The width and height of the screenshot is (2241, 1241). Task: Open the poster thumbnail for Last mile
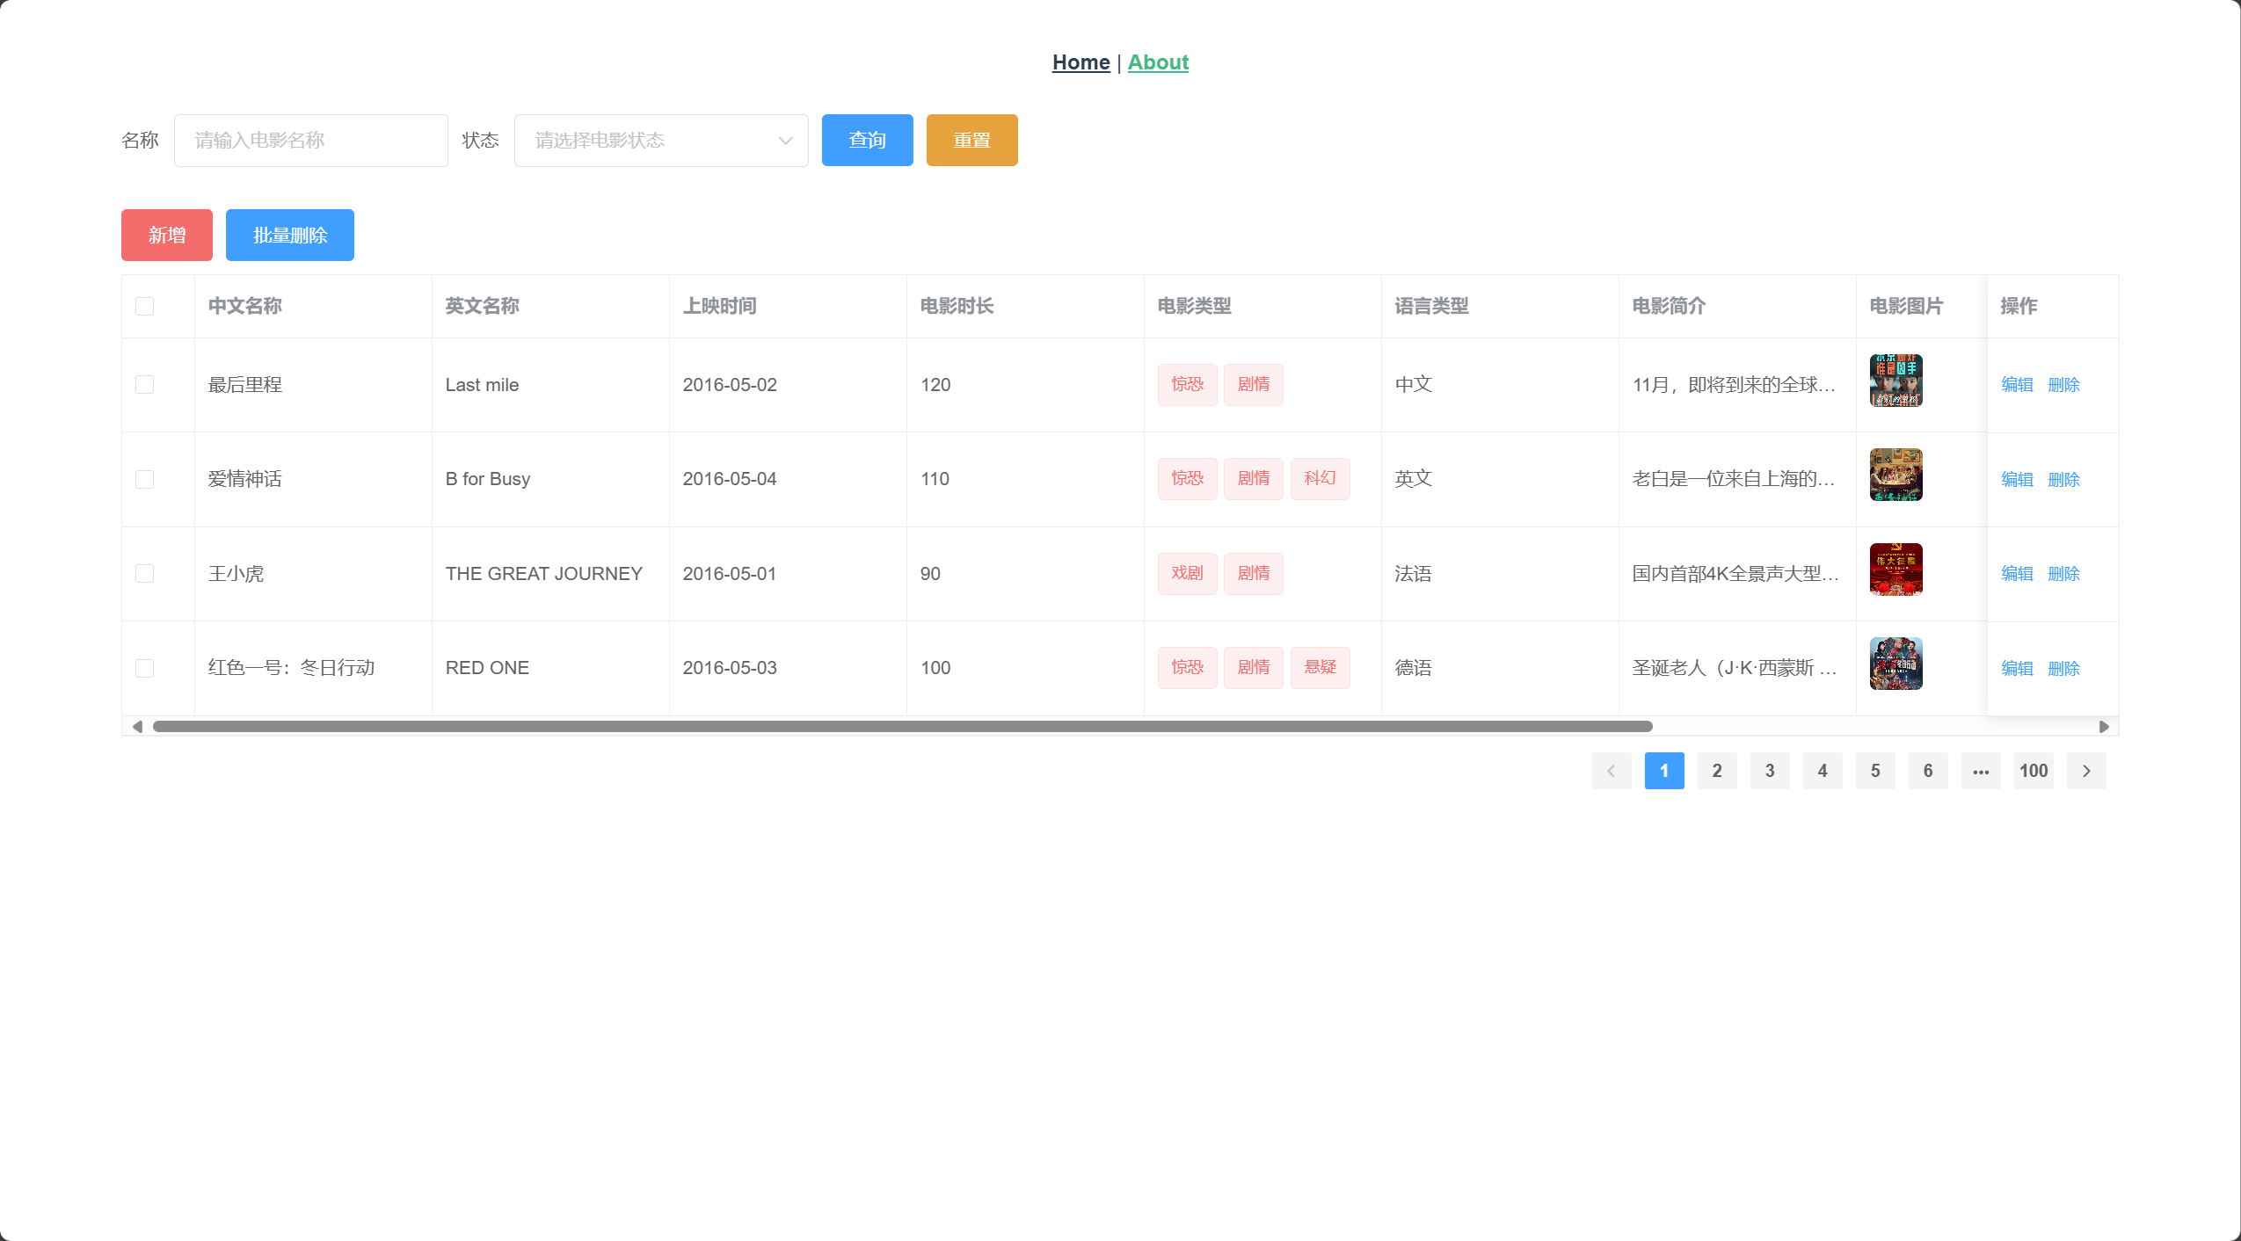(1895, 381)
